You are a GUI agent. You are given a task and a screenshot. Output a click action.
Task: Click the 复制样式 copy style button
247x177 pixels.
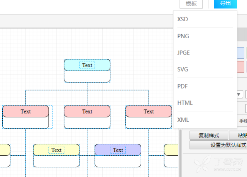tap(209, 135)
